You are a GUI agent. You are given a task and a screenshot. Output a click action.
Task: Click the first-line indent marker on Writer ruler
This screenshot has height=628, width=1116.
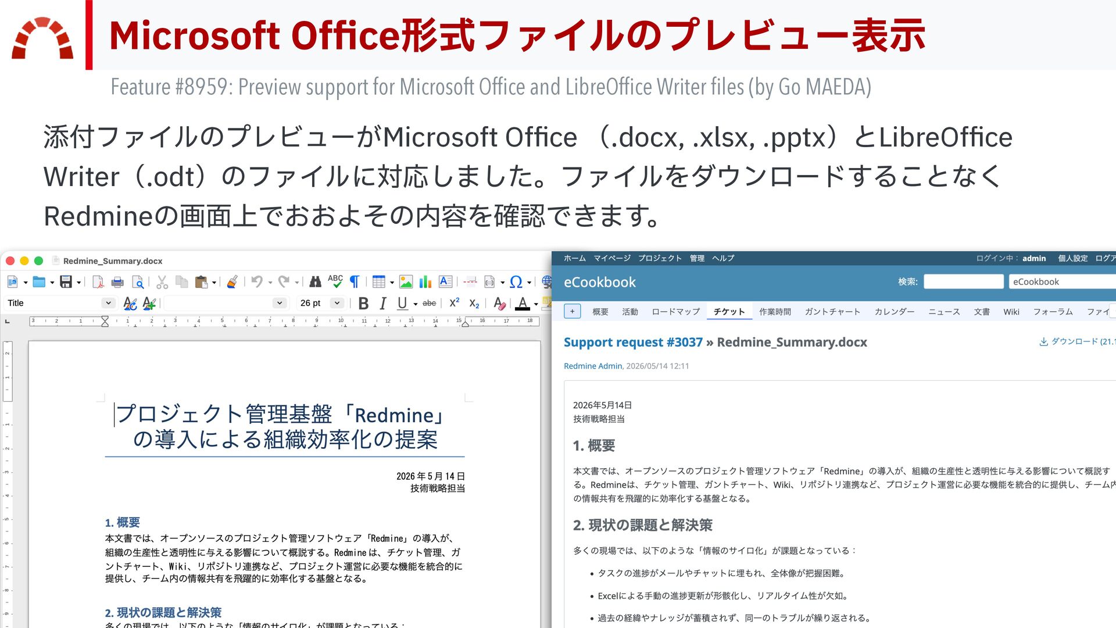[x=105, y=318]
